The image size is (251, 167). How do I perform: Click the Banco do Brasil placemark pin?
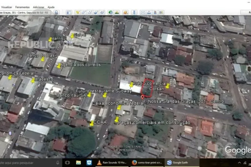[43, 59]
